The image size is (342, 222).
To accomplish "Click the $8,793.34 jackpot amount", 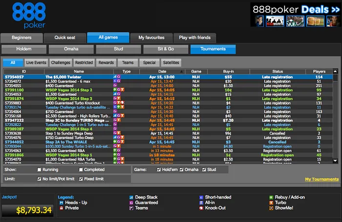I will pyautogui.click(x=34, y=210).
